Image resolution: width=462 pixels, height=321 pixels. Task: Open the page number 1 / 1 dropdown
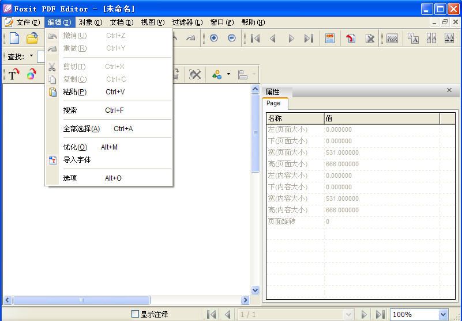(348, 315)
